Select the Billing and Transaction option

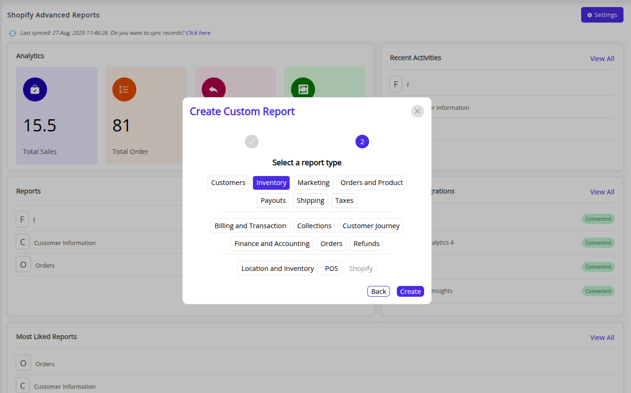[x=250, y=226]
